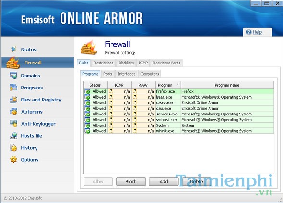Open the Domains section label
This screenshot has height=203, width=283.
click(x=30, y=76)
